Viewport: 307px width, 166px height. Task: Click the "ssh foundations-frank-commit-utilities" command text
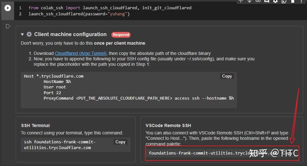pos(60,145)
